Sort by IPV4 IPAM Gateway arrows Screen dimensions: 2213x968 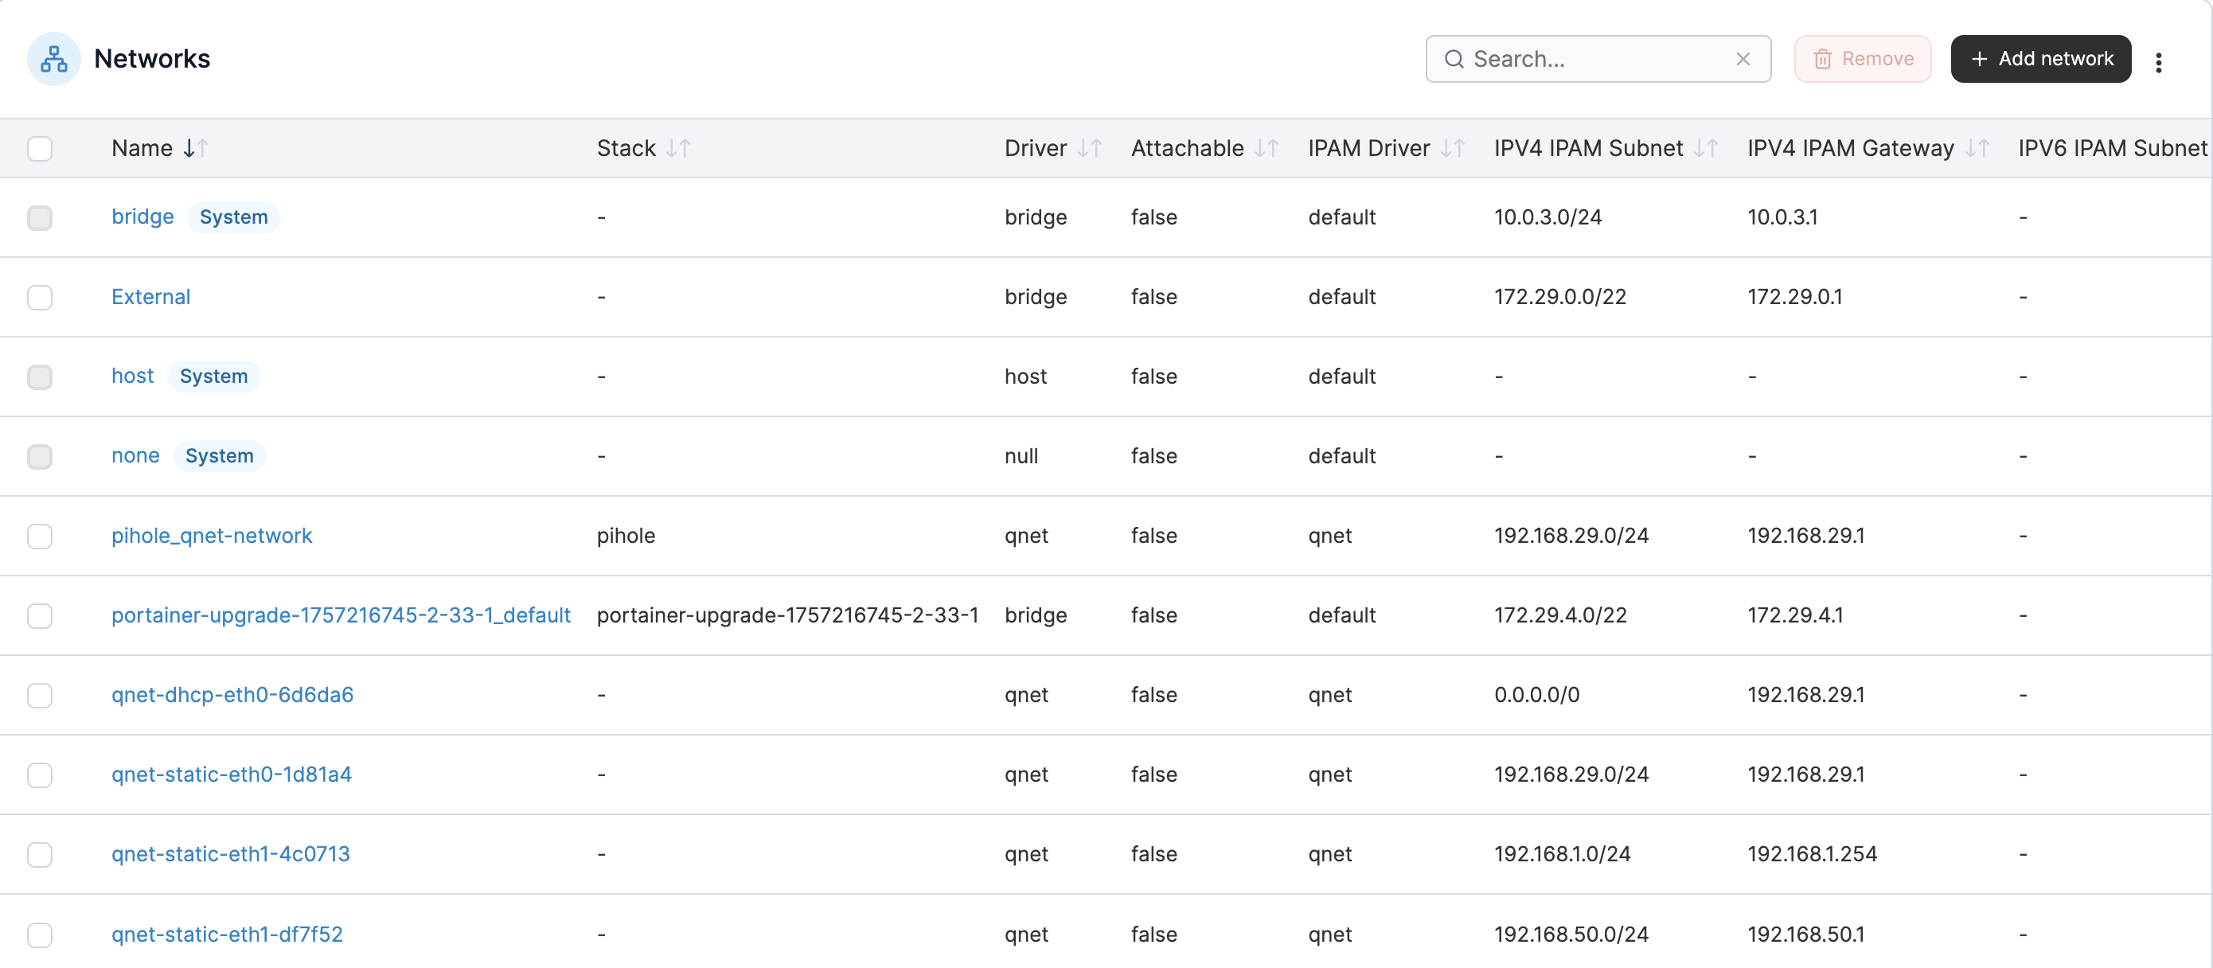click(x=1976, y=149)
